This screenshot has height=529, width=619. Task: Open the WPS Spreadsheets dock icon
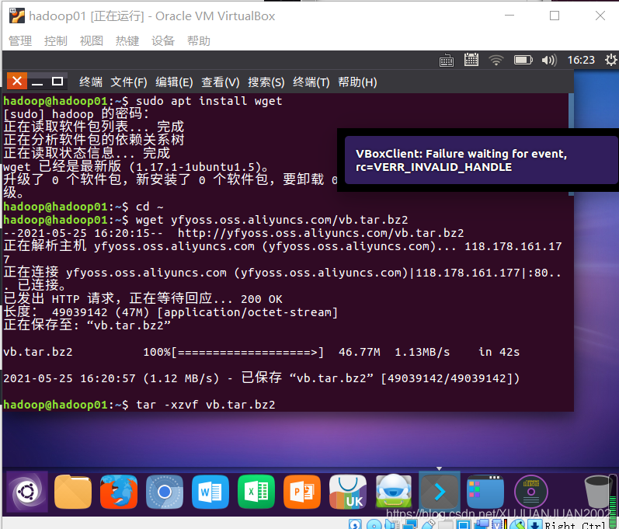[256, 492]
